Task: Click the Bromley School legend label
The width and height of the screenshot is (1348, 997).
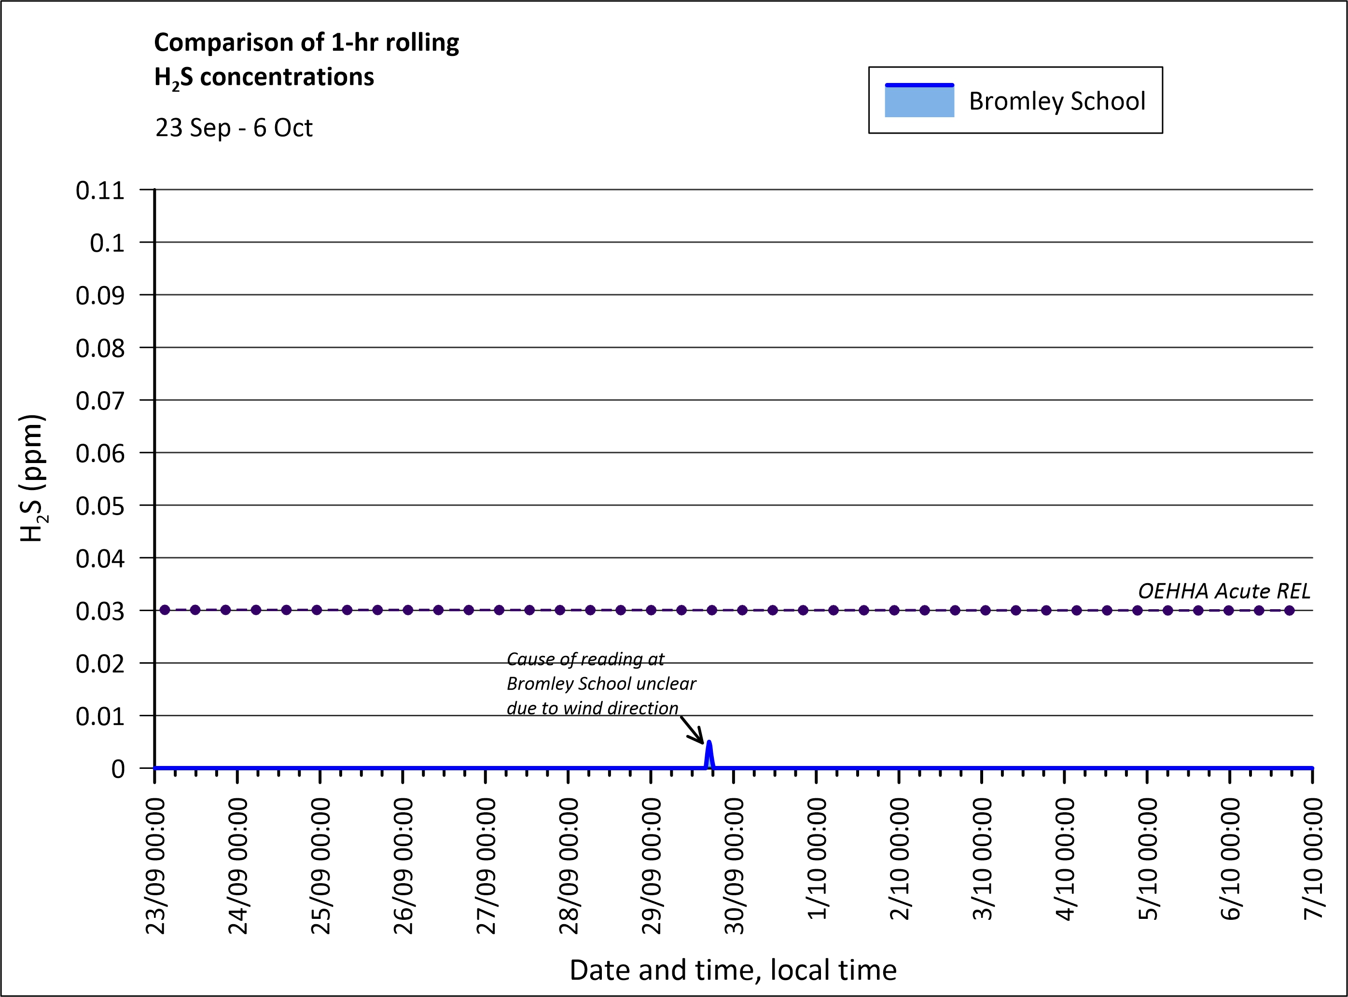Action: click(x=1056, y=101)
